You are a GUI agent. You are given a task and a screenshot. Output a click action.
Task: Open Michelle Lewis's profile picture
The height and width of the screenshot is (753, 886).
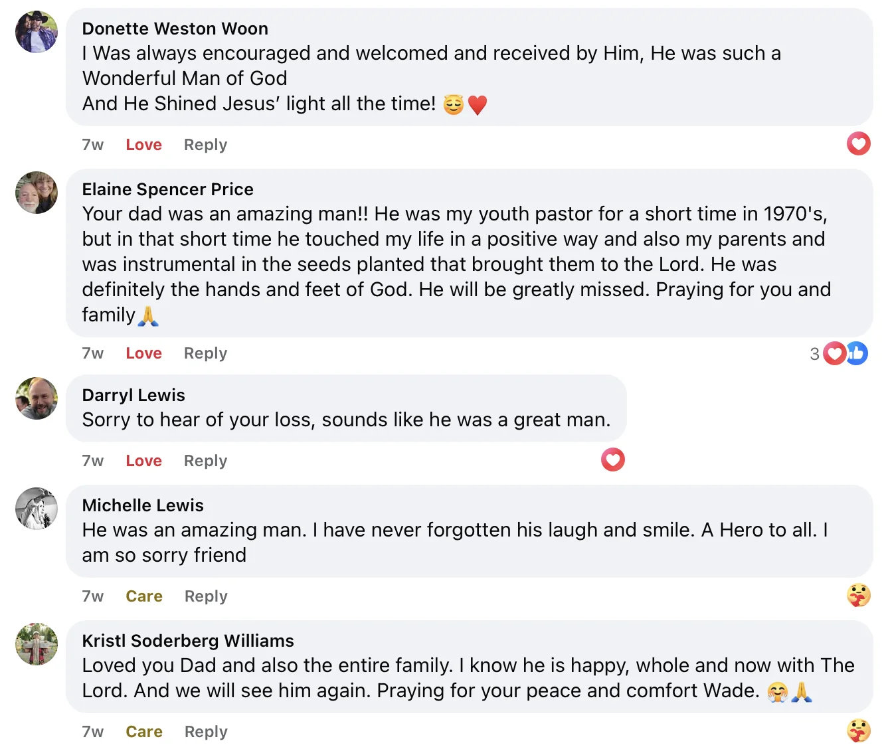37,509
